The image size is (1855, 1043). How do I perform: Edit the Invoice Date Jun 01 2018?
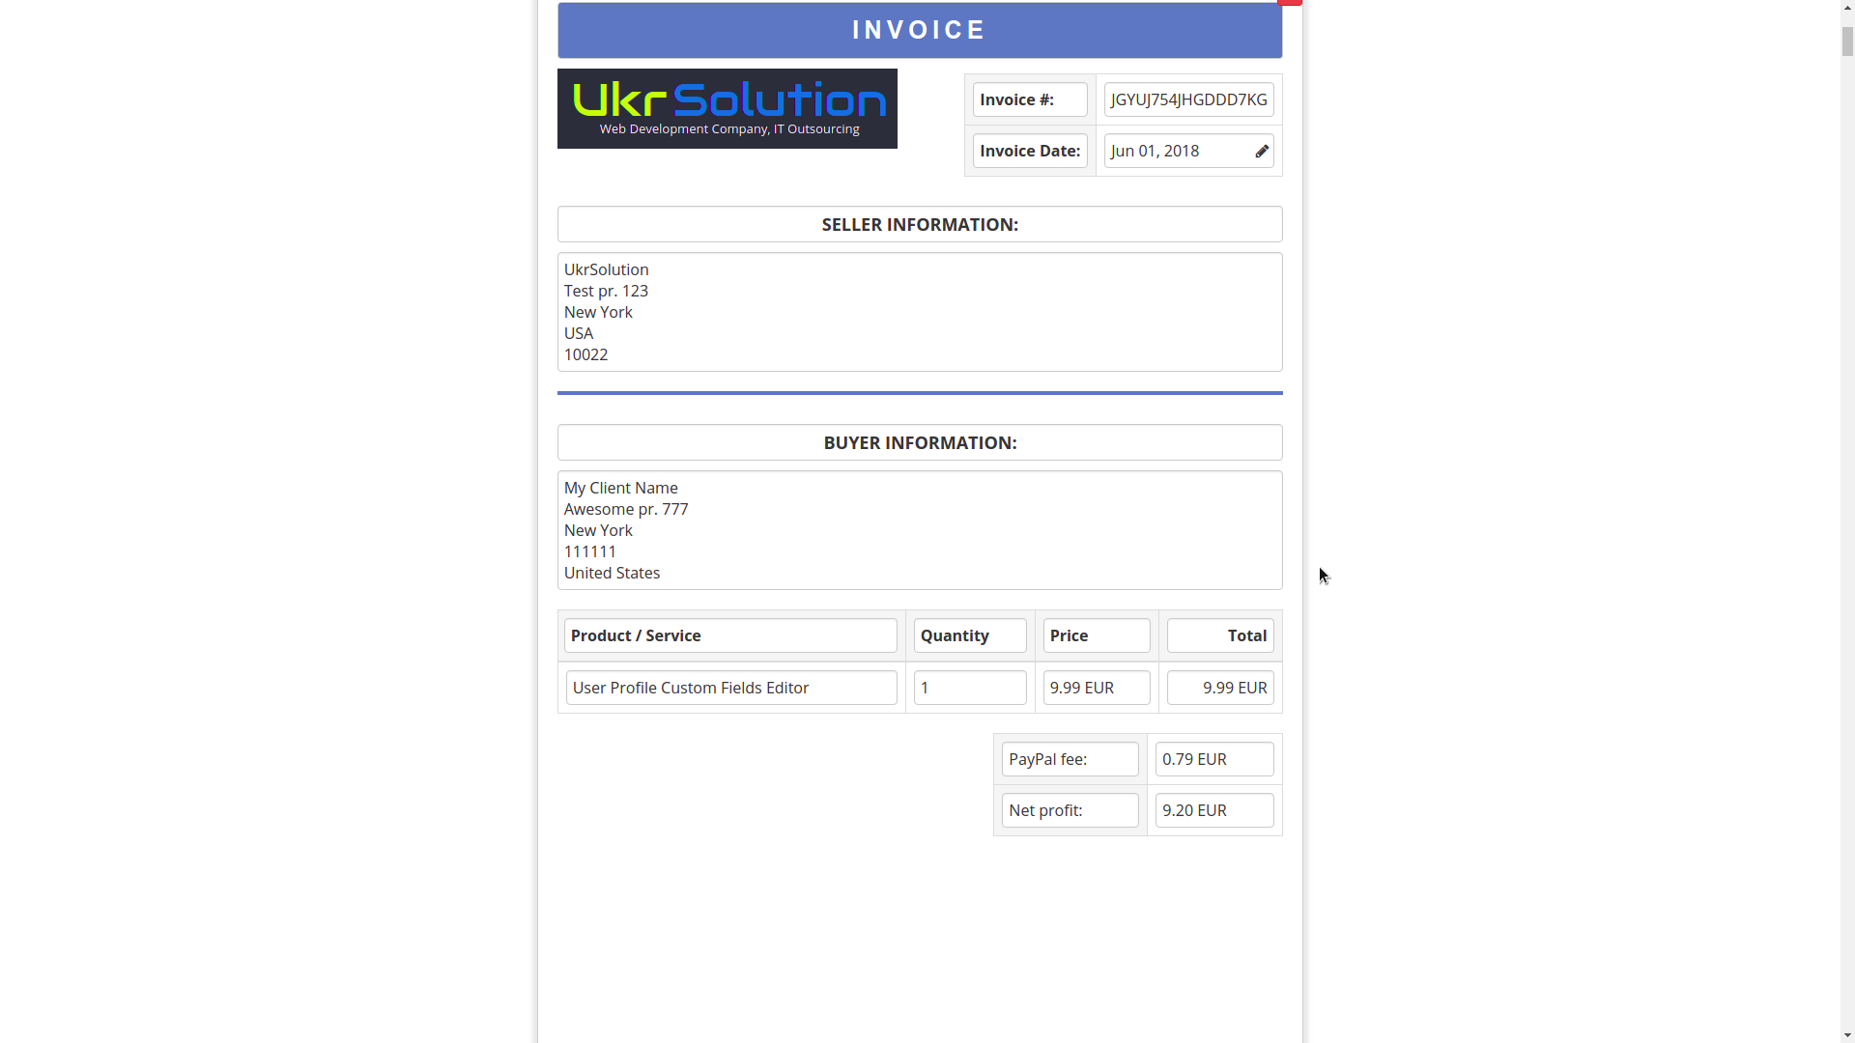[x=1260, y=151]
